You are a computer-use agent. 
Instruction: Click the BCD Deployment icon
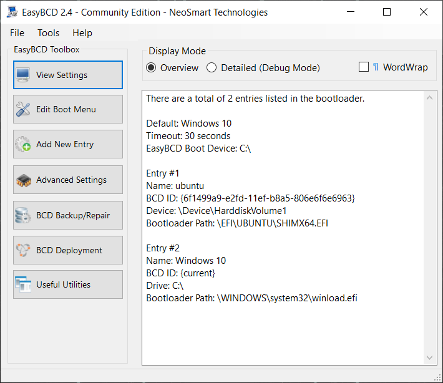coord(23,250)
